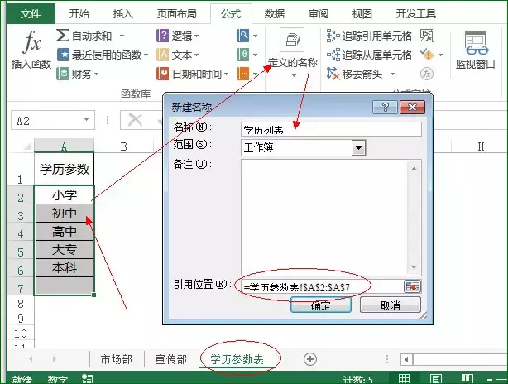The width and height of the screenshot is (508, 384).
Task: Click Remove Arrows (移去箭头)
Action: coord(354,74)
